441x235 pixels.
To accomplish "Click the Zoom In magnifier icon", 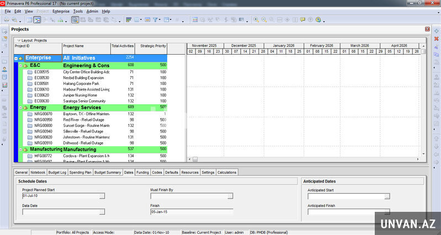I will tap(256, 19).
